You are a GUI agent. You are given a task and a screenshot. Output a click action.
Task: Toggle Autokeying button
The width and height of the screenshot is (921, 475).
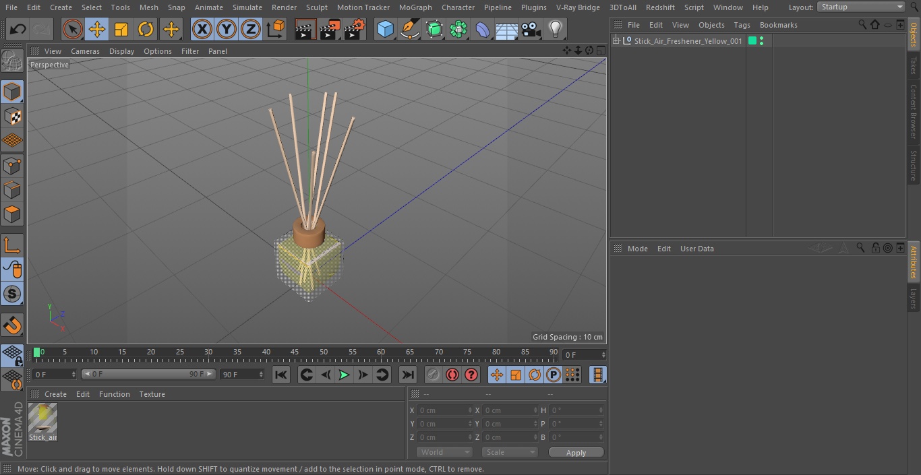(452, 375)
